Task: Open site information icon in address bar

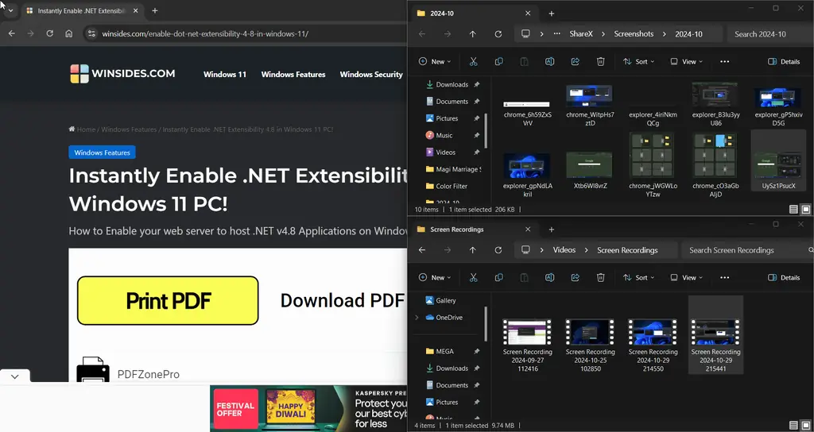Action: point(91,33)
